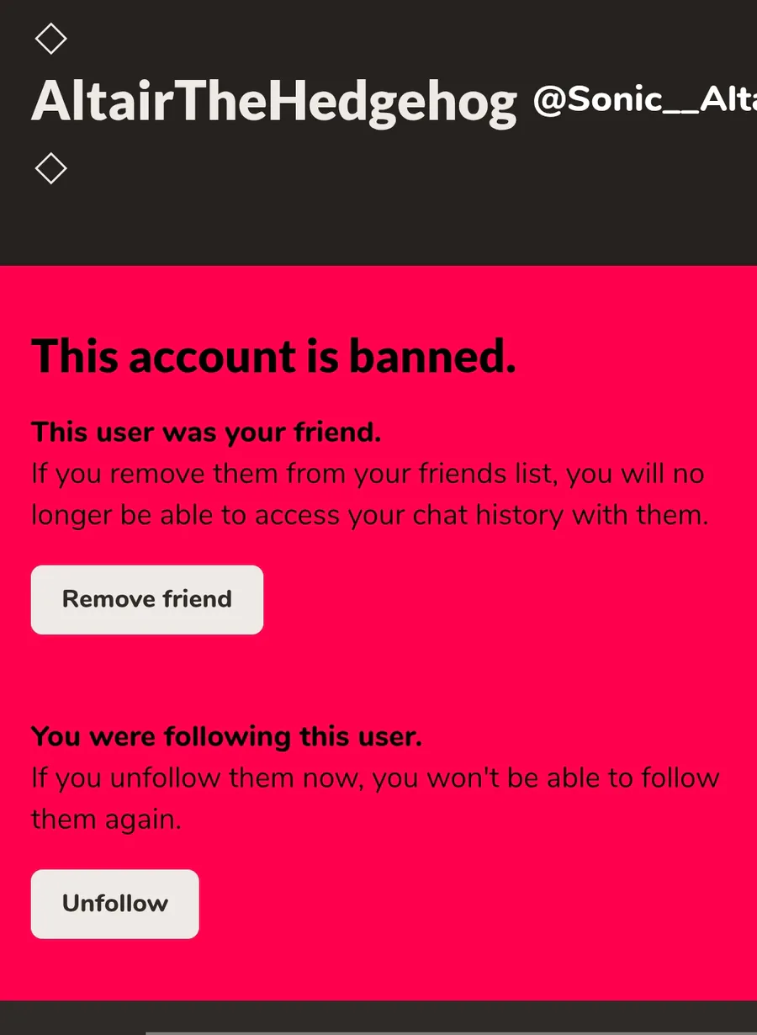
Task: Click the grey horizontal bar at the bottom
Action: click(451, 1032)
